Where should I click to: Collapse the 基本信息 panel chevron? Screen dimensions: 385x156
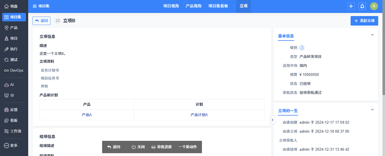point(372,35)
